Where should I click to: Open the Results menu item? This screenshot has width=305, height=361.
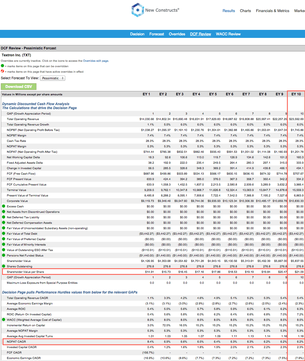click(229, 11)
